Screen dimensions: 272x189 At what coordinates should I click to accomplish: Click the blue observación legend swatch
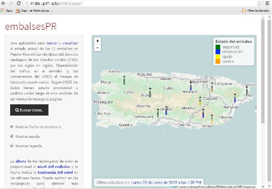(x=218, y=52)
